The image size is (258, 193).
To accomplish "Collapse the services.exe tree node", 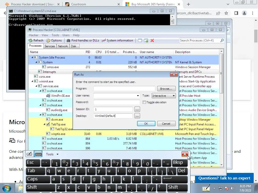I will [x=36, y=86].
